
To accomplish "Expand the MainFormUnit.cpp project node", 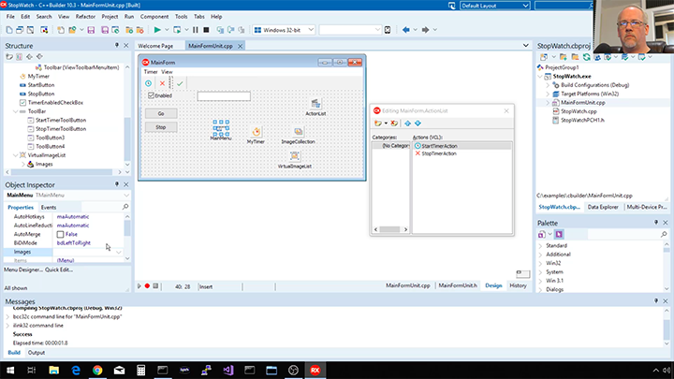I will 548,103.
